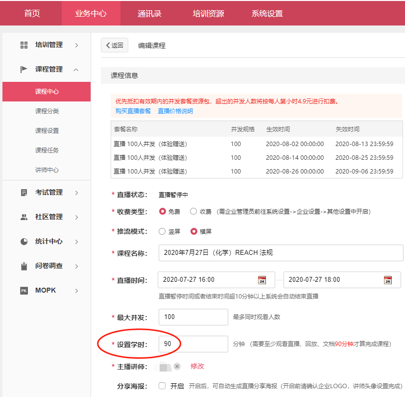
Task: Open calendar for end time 18:00
Action: 388,280
